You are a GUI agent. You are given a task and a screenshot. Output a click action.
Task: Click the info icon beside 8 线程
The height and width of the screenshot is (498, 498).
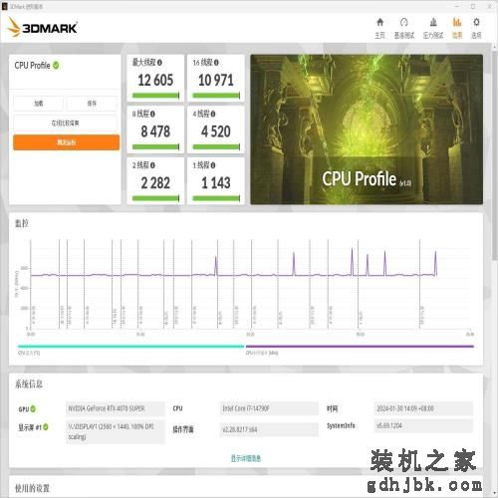pos(152,114)
